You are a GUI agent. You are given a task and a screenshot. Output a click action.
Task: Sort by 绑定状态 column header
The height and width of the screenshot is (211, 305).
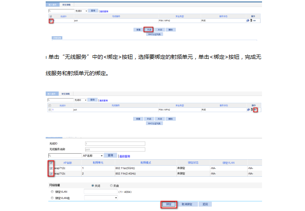pos(193,163)
